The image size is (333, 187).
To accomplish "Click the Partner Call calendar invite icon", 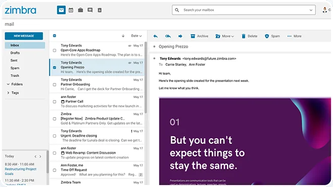I will coord(63,102).
